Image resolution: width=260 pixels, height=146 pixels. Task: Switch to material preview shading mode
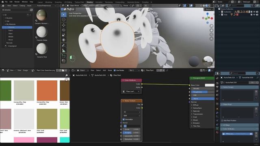(x=206, y=6)
